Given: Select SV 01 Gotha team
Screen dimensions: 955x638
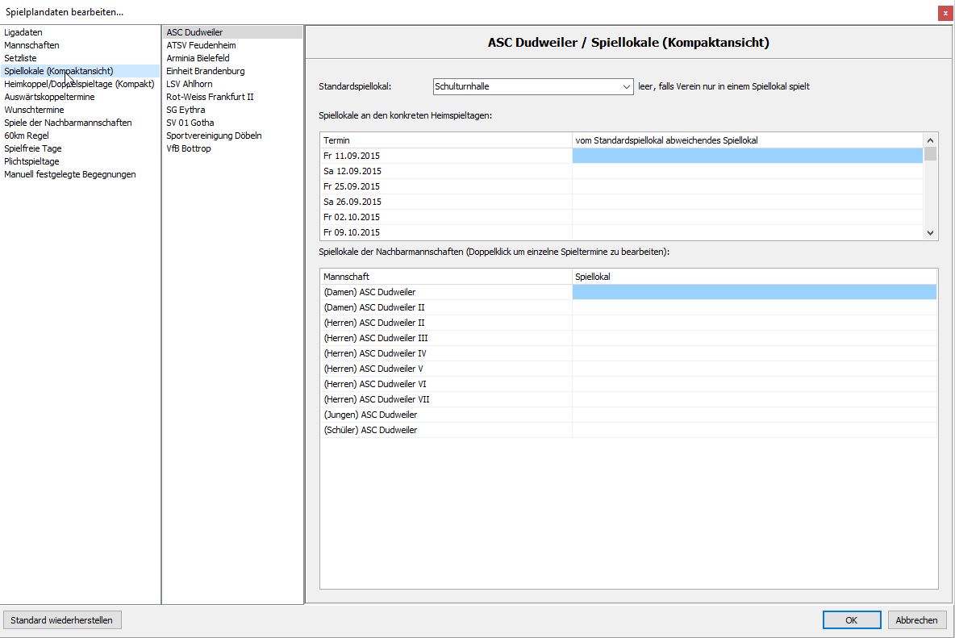Looking at the screenshot, I should pos(190,123).
